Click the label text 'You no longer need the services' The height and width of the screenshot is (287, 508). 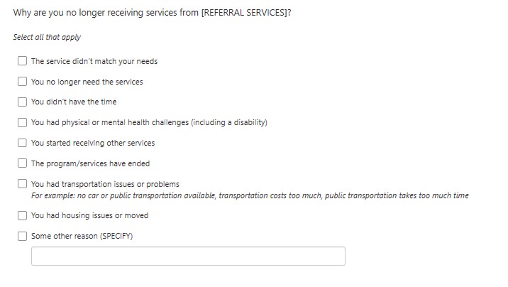(87, 82)
